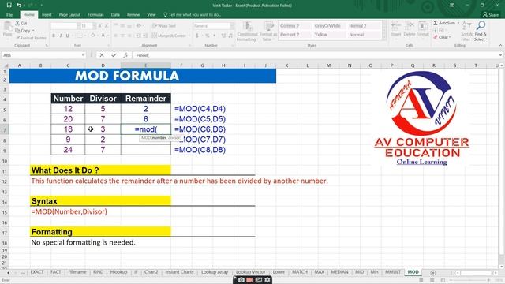This screenshot has height=284, width=505.
Task: Click the Save icon in title bar
Action: 9,6
